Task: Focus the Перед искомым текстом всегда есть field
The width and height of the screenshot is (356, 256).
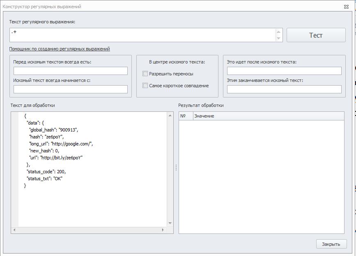Action: point(71,71)
